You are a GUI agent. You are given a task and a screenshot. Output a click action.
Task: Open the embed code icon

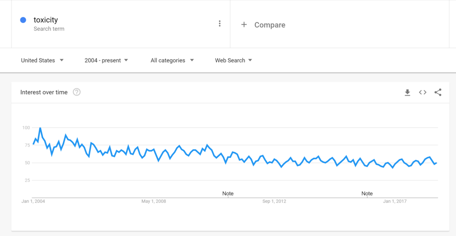[423, 92]
